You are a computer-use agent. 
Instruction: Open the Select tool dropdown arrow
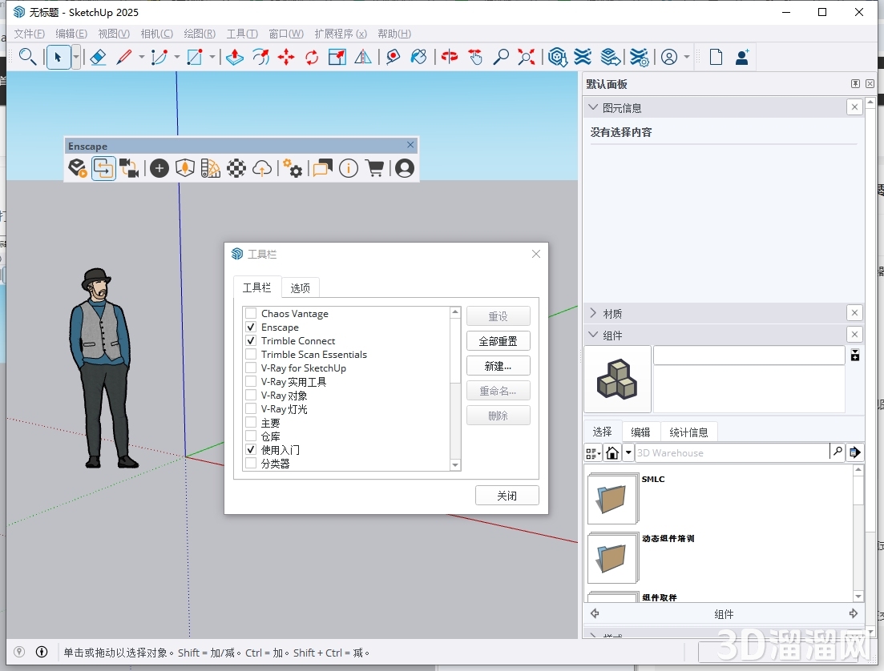click(x=75, y=57)
